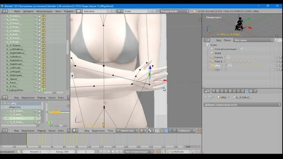Open the Animation screen layout selector
283x159 pixels.
[x=95, y=11]
